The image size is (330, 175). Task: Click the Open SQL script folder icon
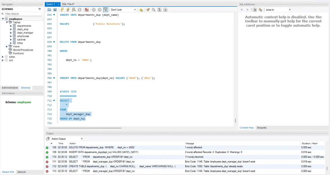49,10
